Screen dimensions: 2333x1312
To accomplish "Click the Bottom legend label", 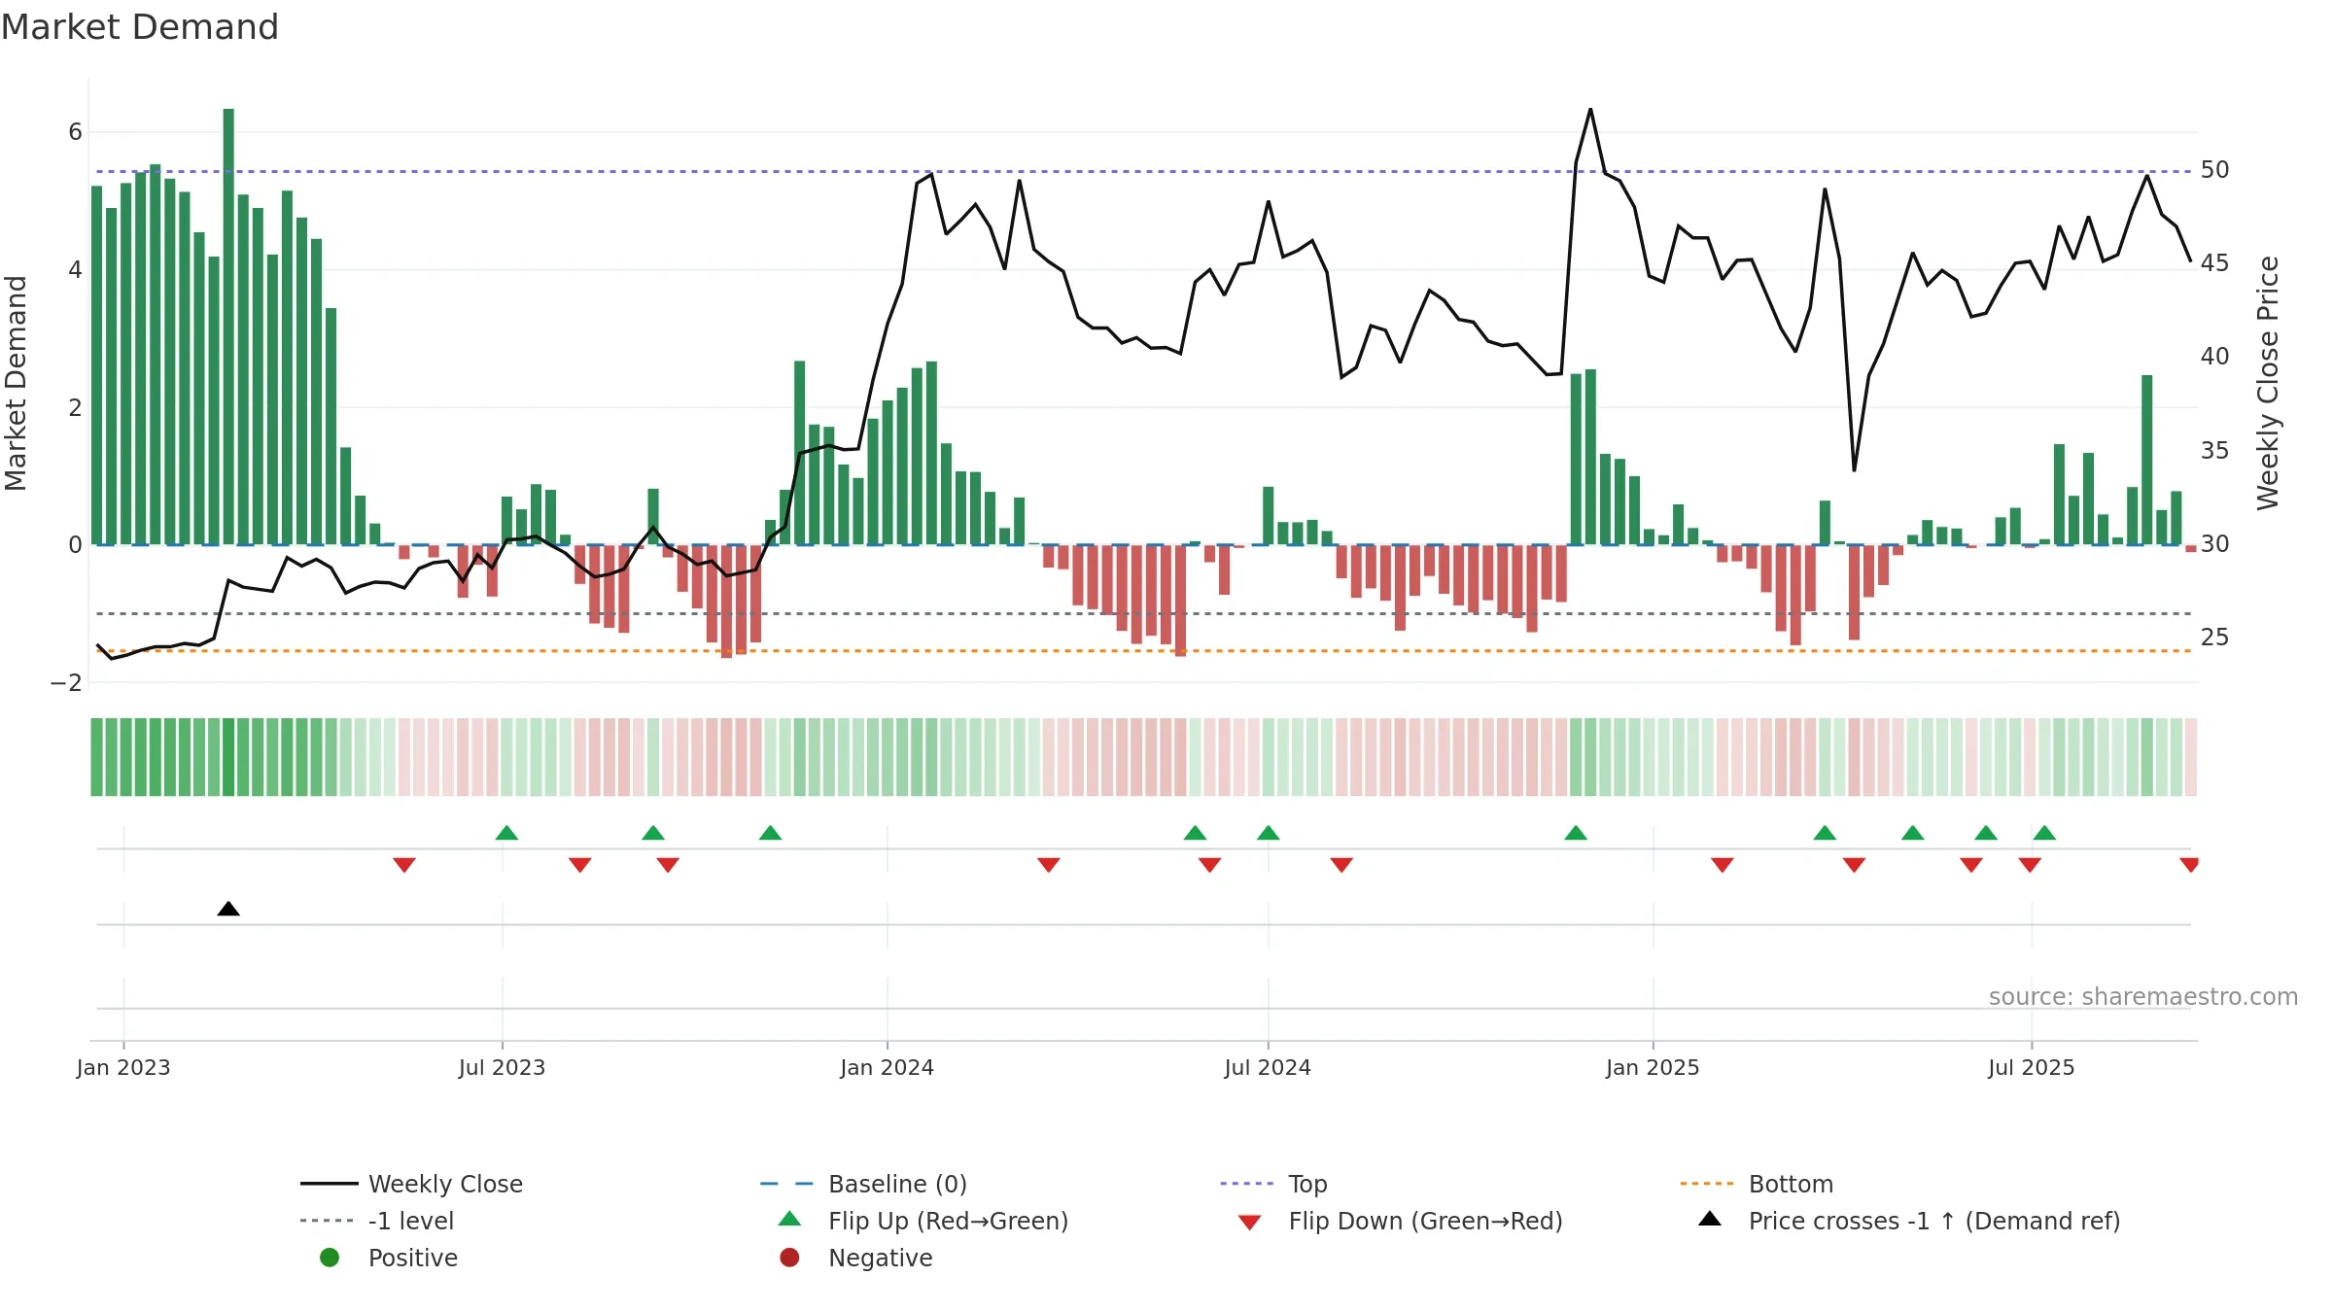I will (x=1791, y=1184).
